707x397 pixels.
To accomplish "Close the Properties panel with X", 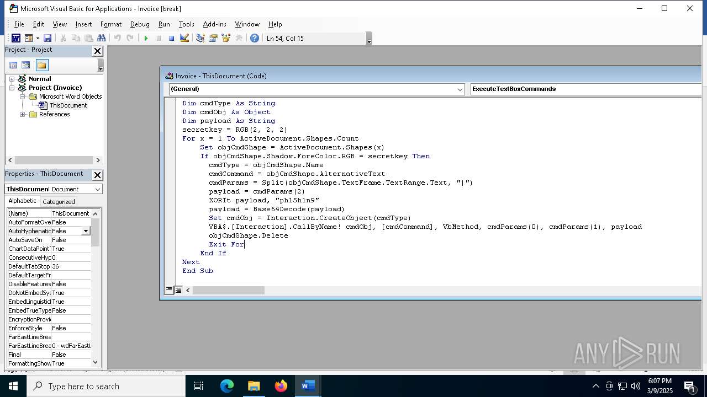I will click(97, 175).
